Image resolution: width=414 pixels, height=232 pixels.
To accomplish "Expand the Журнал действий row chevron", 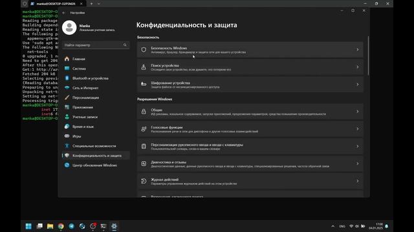I will coord(358,181).
